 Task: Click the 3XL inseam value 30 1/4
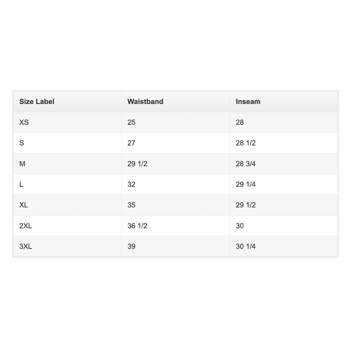click(245, 246)
